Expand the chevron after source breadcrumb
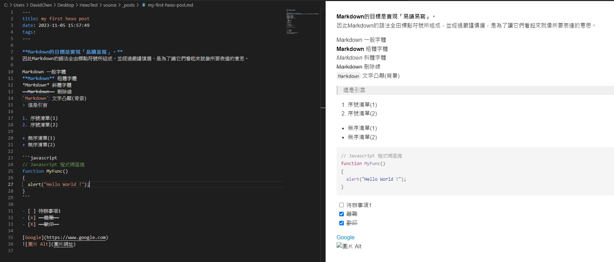The width and height of the screenshot is (614, 262). coord(119,5)
